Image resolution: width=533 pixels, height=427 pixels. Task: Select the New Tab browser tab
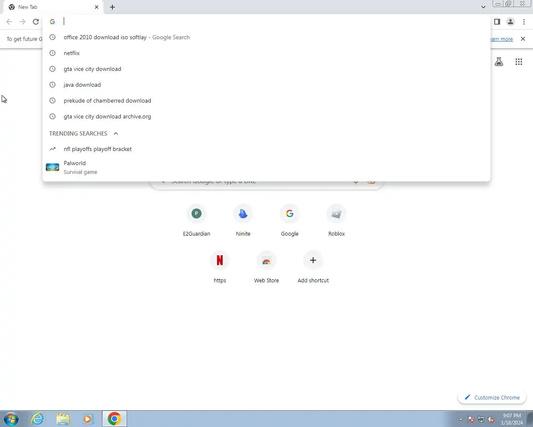[x=53, y=7]
